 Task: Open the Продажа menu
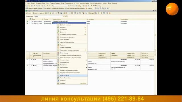[x=58, y=3]
